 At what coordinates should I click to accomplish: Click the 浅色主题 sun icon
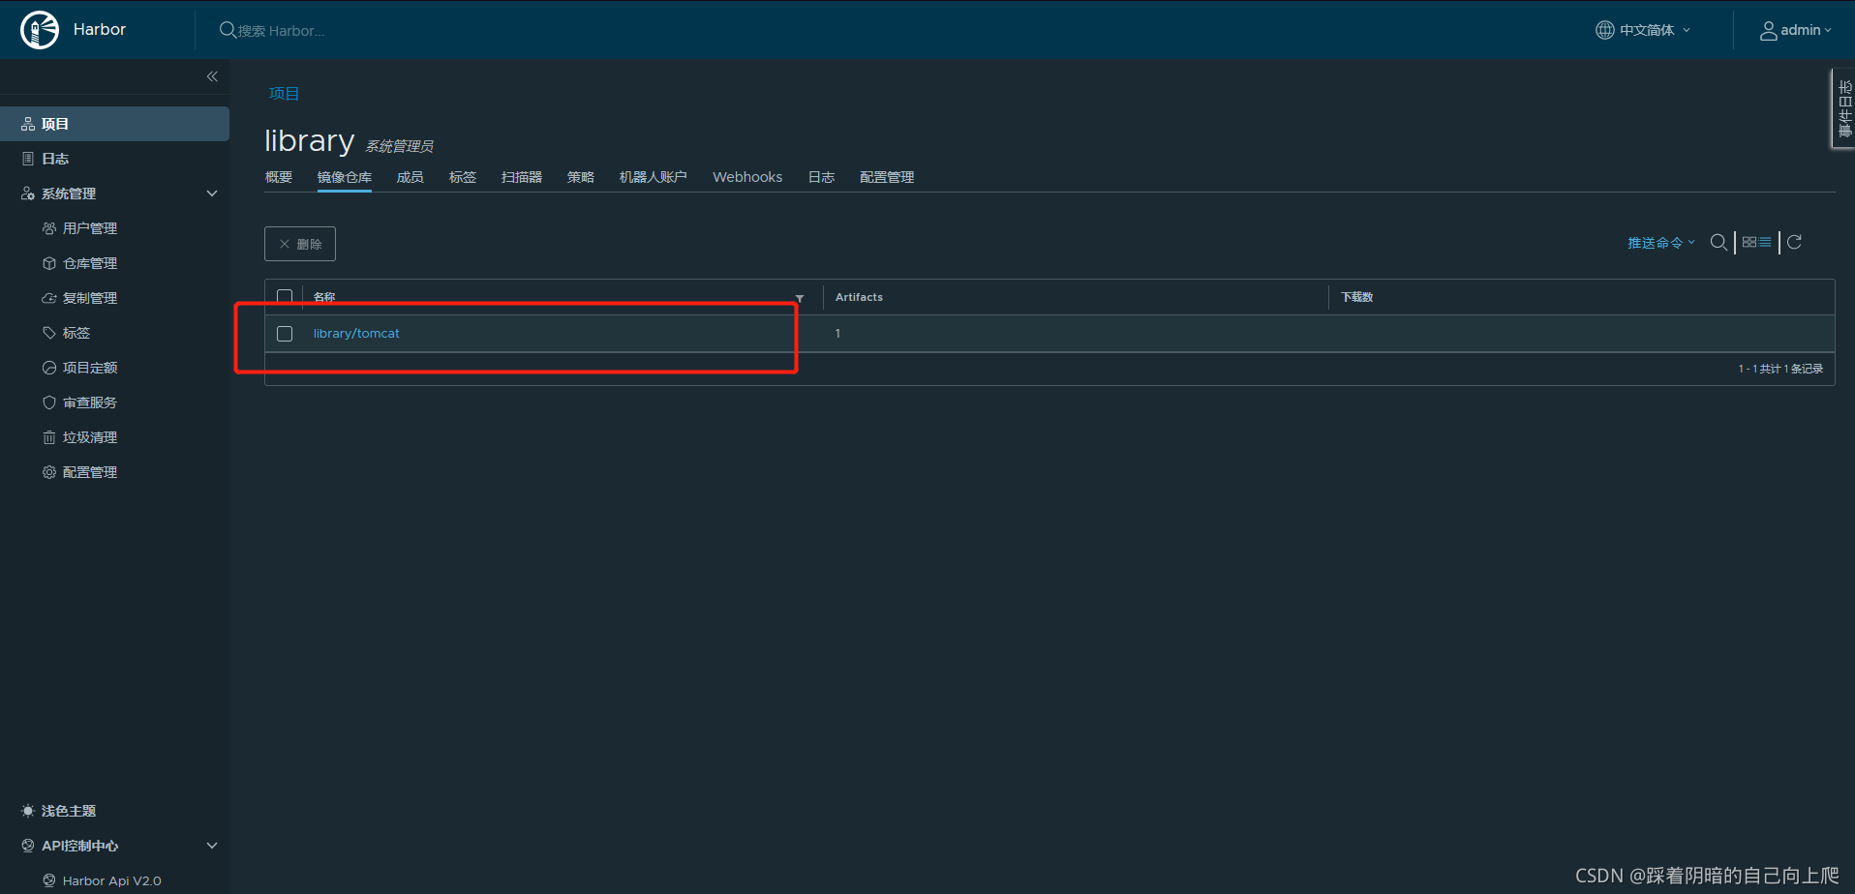tap(28, 811)
